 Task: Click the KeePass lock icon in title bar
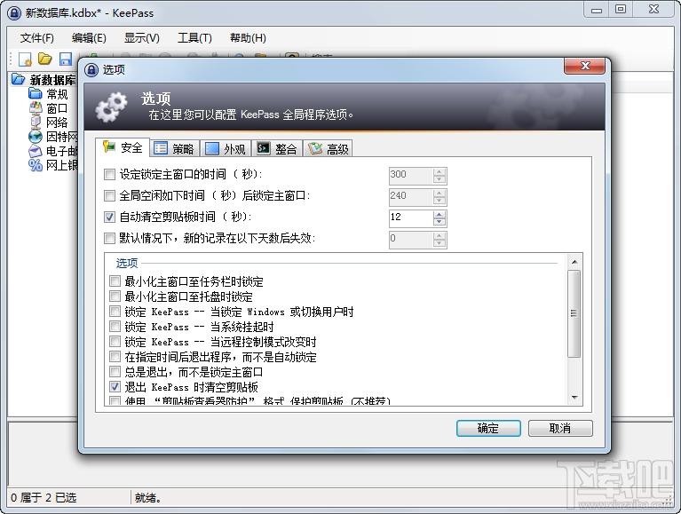tap(14, 13)
